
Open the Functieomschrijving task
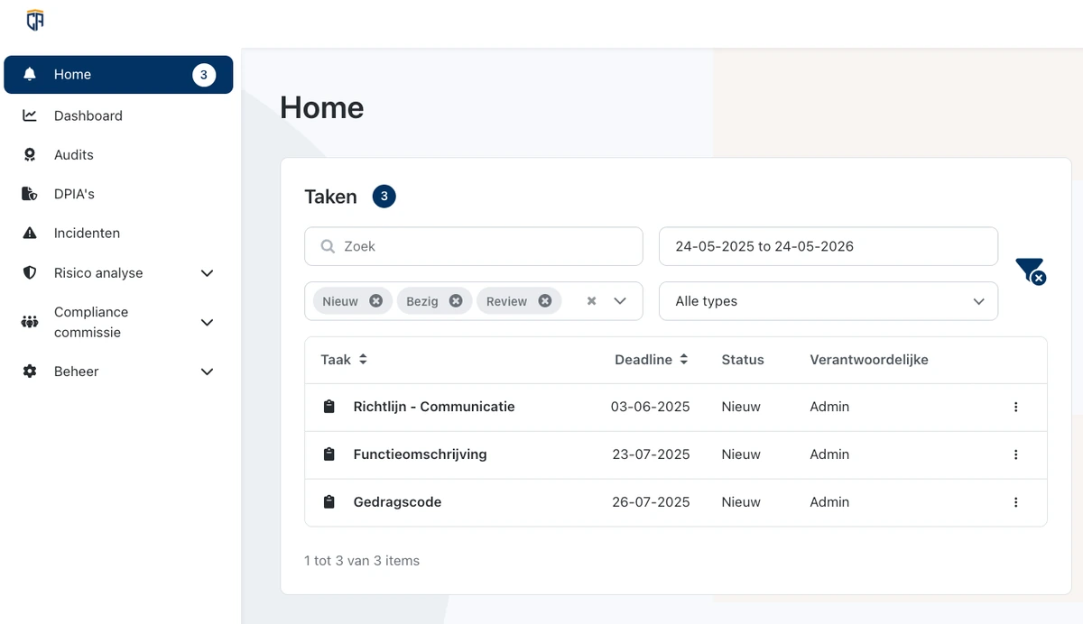pos(420,454)
